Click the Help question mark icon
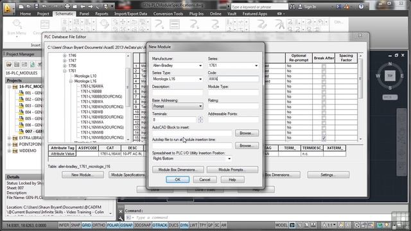The image size is (411, 231). tap(361, 6)
